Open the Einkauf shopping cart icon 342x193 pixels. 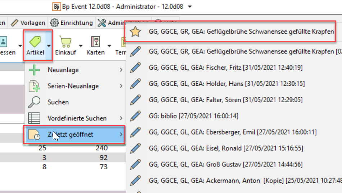(x=65, y=42)
